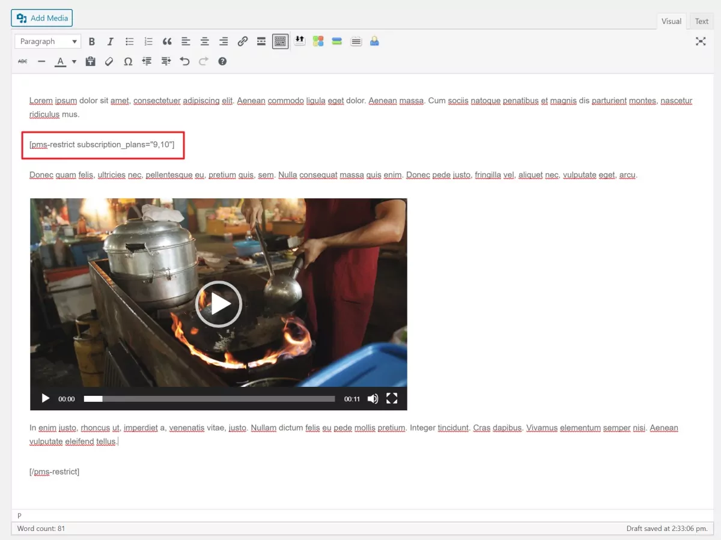Screen dimensions: 721x540
Task: Click the text color button
Action: click(60, 61)
